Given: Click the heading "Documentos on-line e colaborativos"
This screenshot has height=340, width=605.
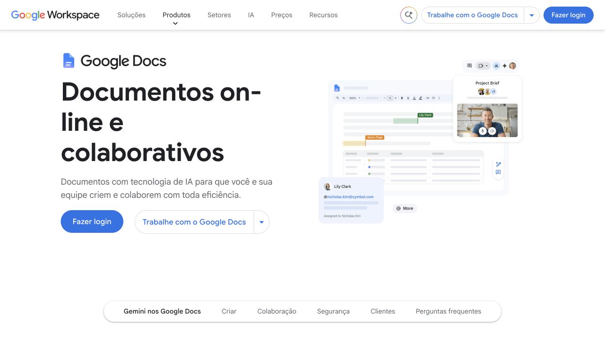Looking at the screenshot, I should (161, 122).
